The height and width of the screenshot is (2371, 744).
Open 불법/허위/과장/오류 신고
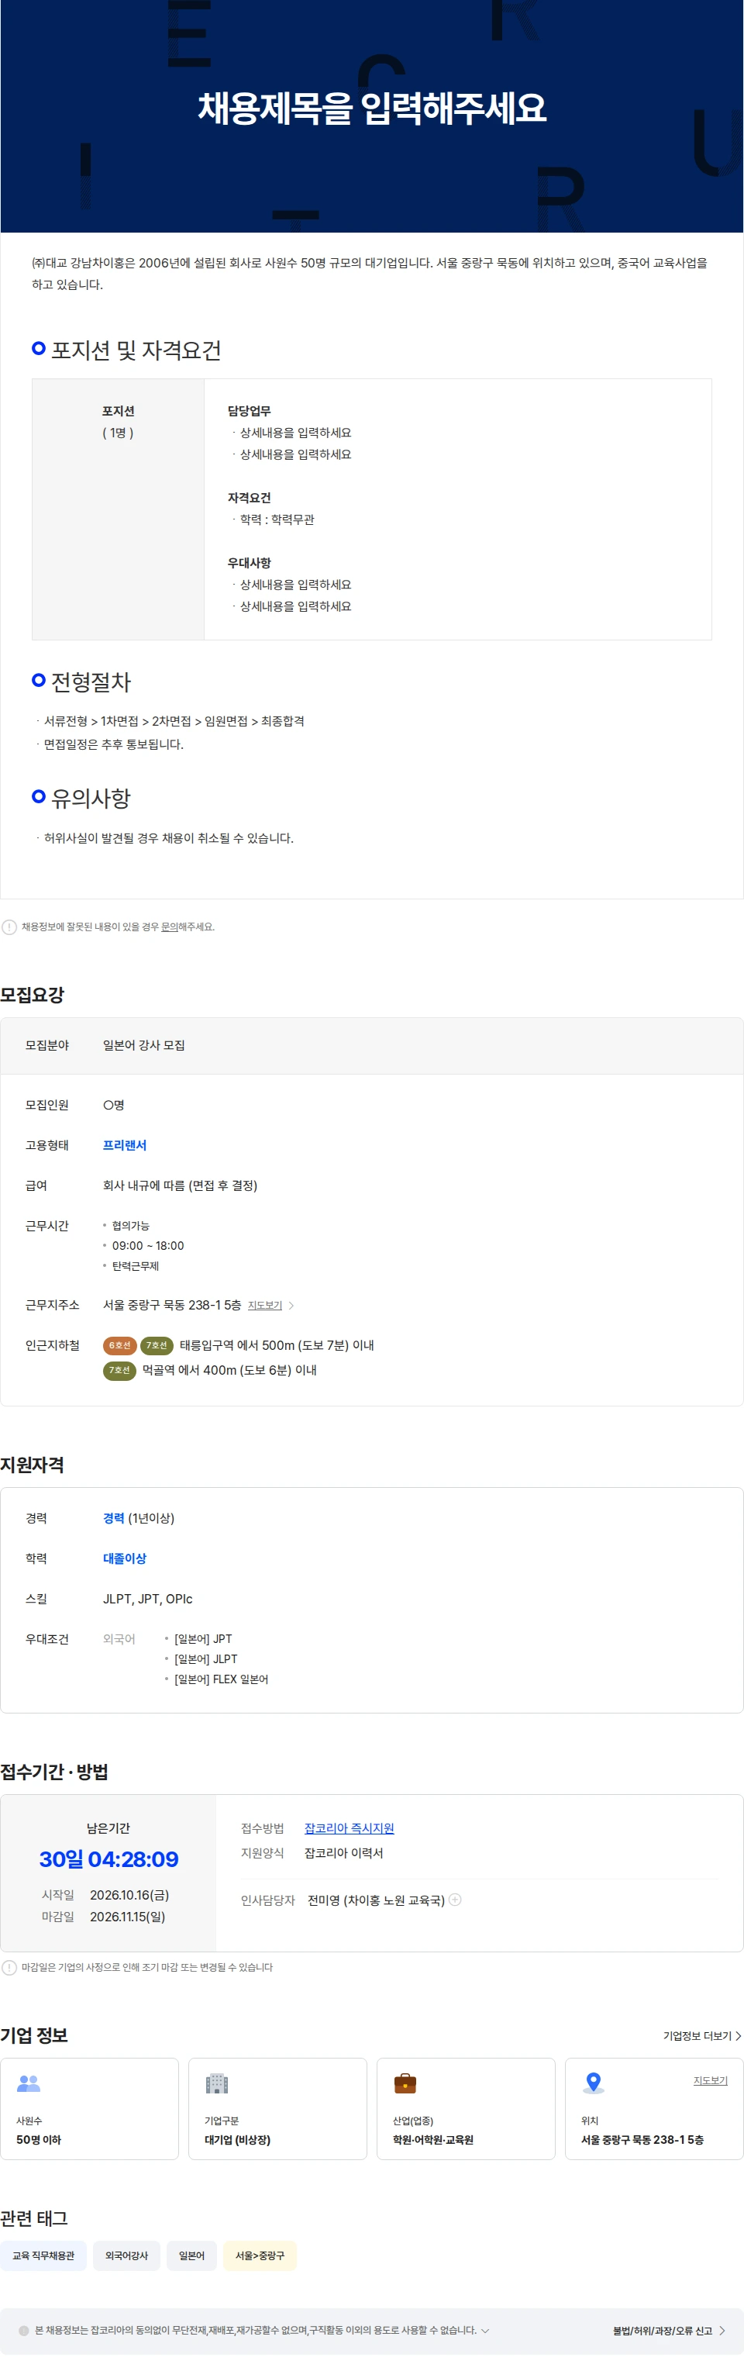pyautogui.click(x=663, y=2331)
